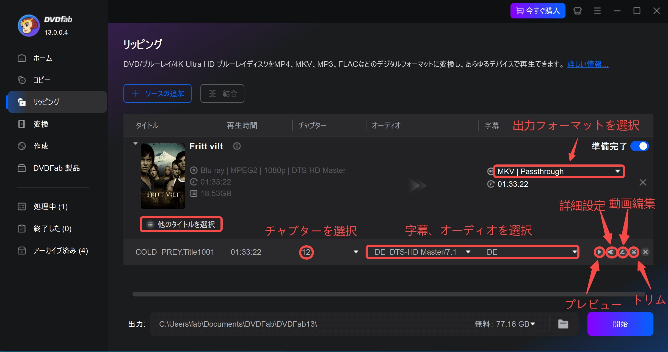The height and width of the screenshot is (352, 668).
Task: Click the chapter count 12
Action: coord(306,252)
